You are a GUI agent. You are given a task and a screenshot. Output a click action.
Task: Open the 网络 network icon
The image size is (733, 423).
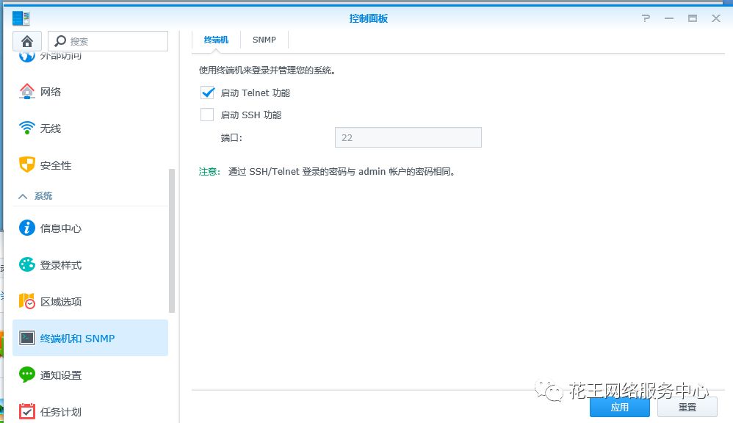pos(26,92)
